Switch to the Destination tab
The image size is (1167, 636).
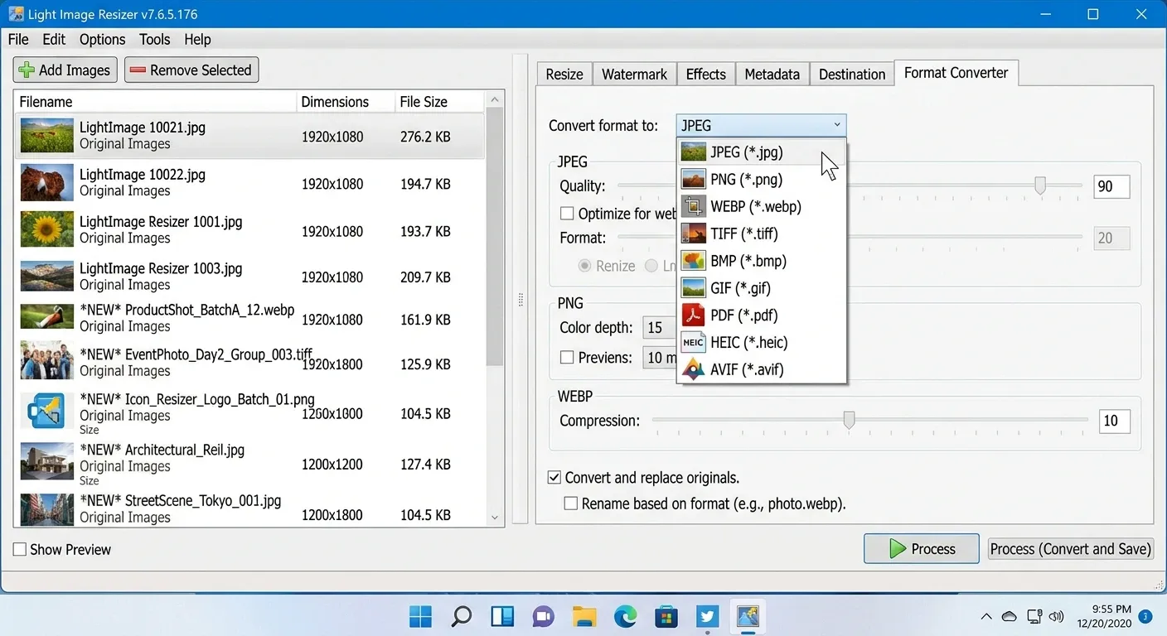[852, 75]
